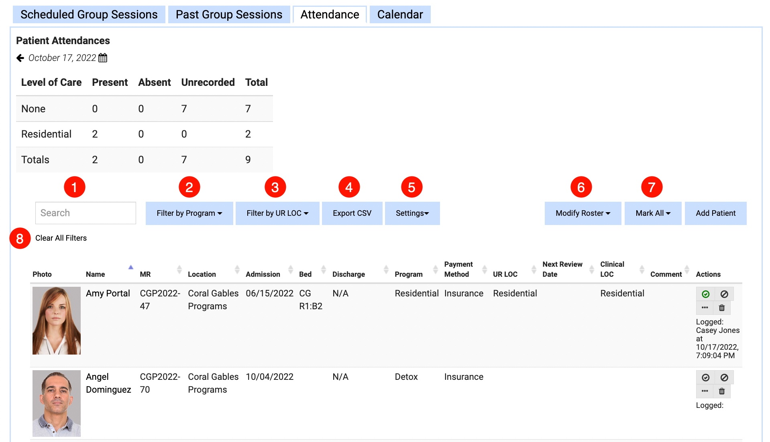Mark Angel Dominguez absent with slash icon
The width and height of the screenshot is (770, 442).
click(x=724, y=377)
